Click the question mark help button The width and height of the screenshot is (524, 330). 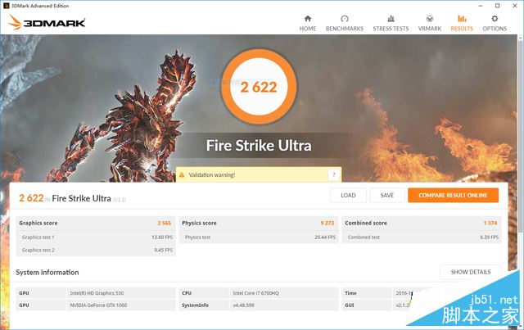coord(333,174)
